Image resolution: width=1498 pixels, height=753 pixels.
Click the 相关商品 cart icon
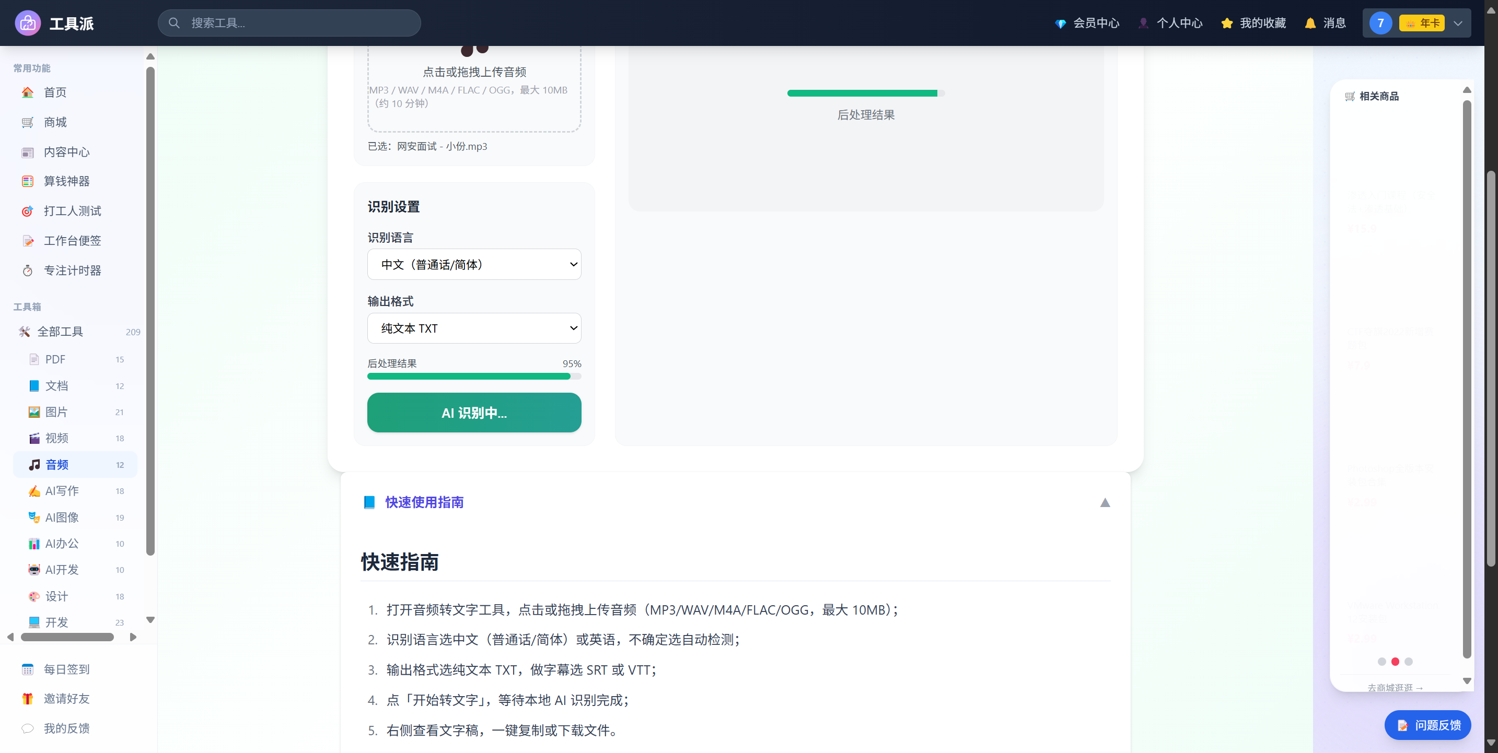click(1350, 97)
